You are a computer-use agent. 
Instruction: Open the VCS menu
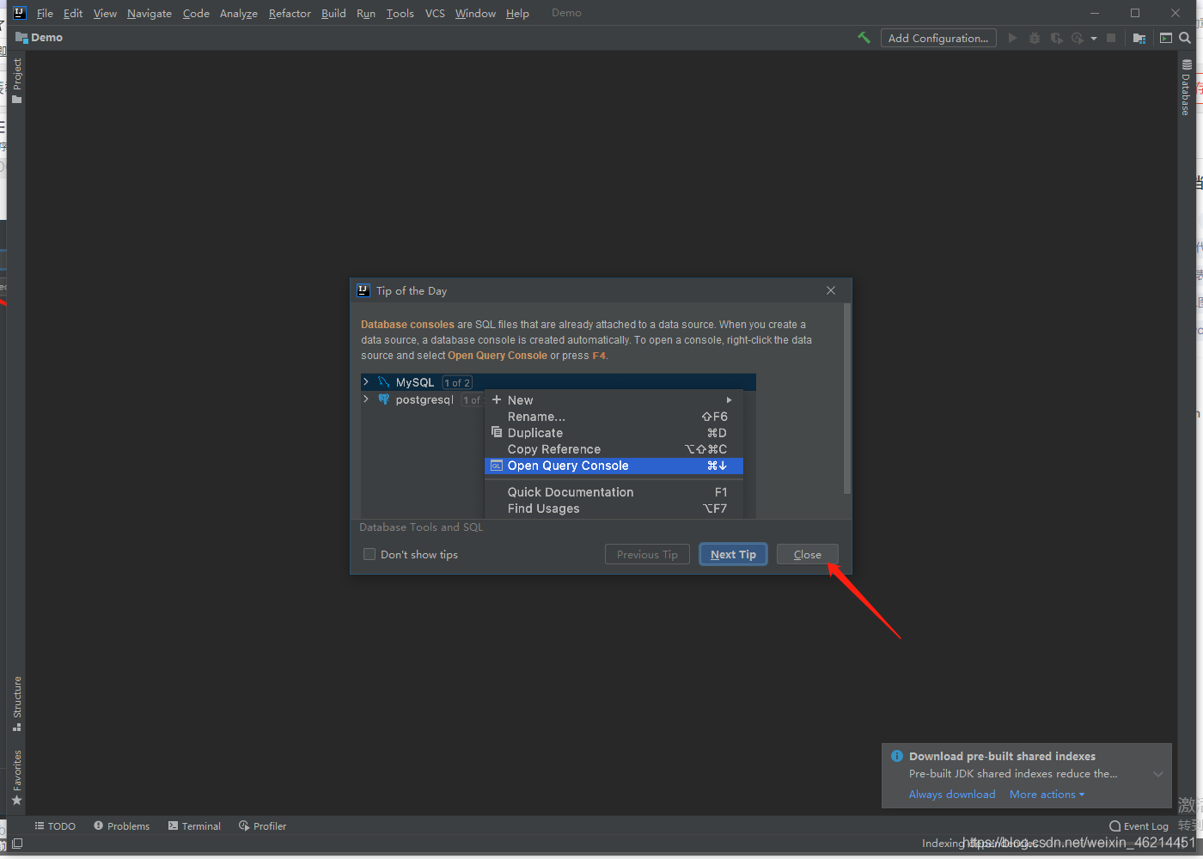click(435, 13)
